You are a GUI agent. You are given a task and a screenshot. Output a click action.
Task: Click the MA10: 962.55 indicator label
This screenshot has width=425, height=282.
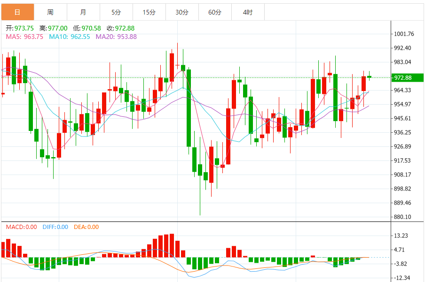pyautogui.click(x=70, y=37)
